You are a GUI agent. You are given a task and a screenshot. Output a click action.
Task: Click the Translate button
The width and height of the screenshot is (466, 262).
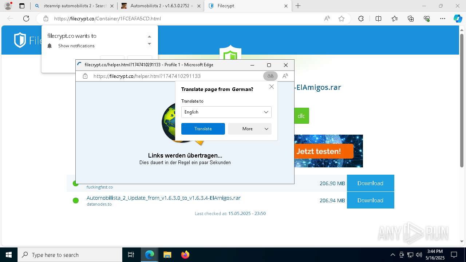tap(203, 129)
